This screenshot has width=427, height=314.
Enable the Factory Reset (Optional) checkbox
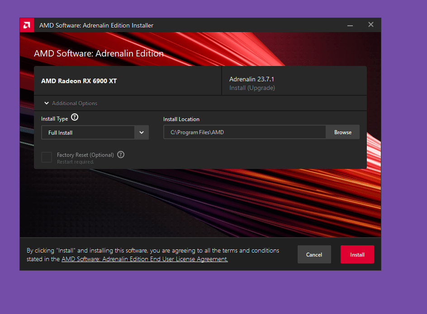click(47, 157)
